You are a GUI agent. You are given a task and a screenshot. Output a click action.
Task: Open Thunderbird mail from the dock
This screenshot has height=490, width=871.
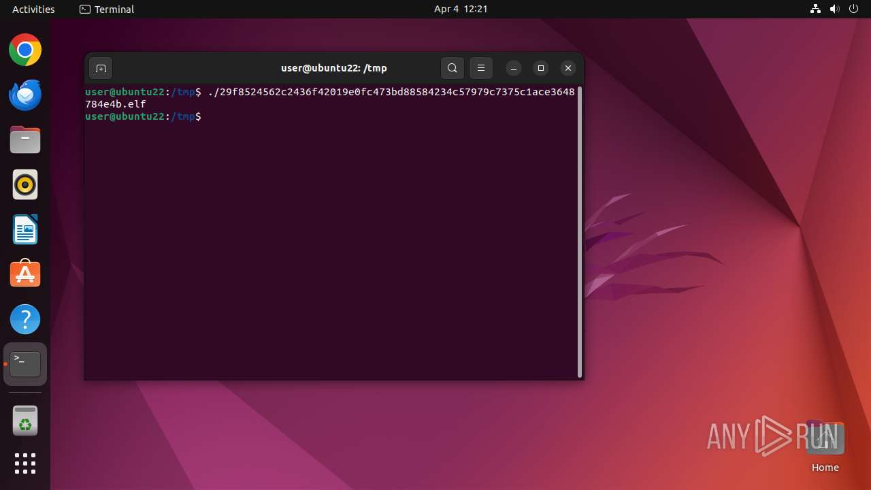pyautogui.click(x=25, y=95)
